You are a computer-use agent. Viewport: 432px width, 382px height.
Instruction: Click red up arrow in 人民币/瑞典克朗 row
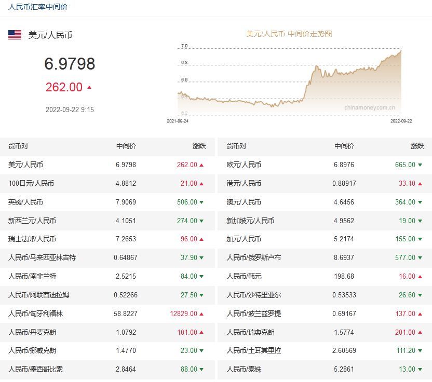pyautogui.click(x=420, y=333)
